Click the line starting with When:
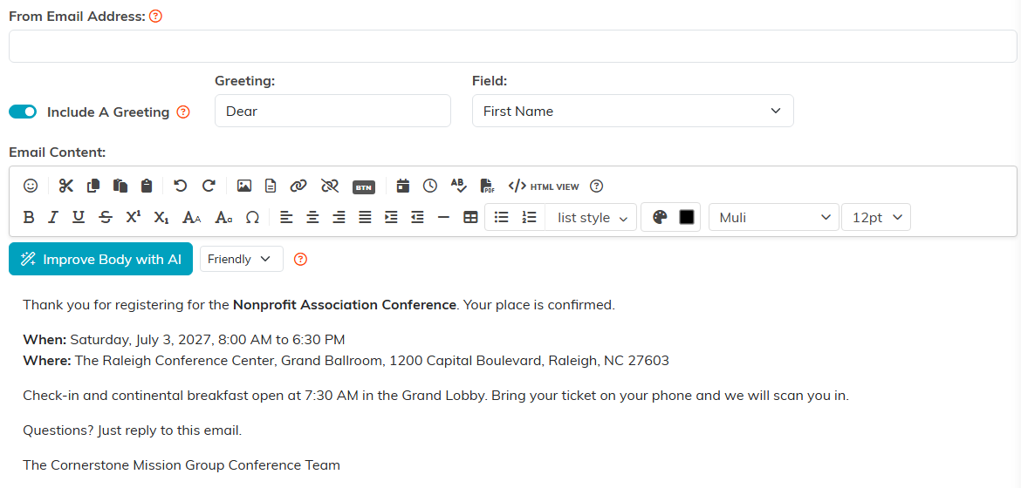Image resolution: width=1021 pixels, height=488 pixels. pyautogui.click(x=183, y=339)
